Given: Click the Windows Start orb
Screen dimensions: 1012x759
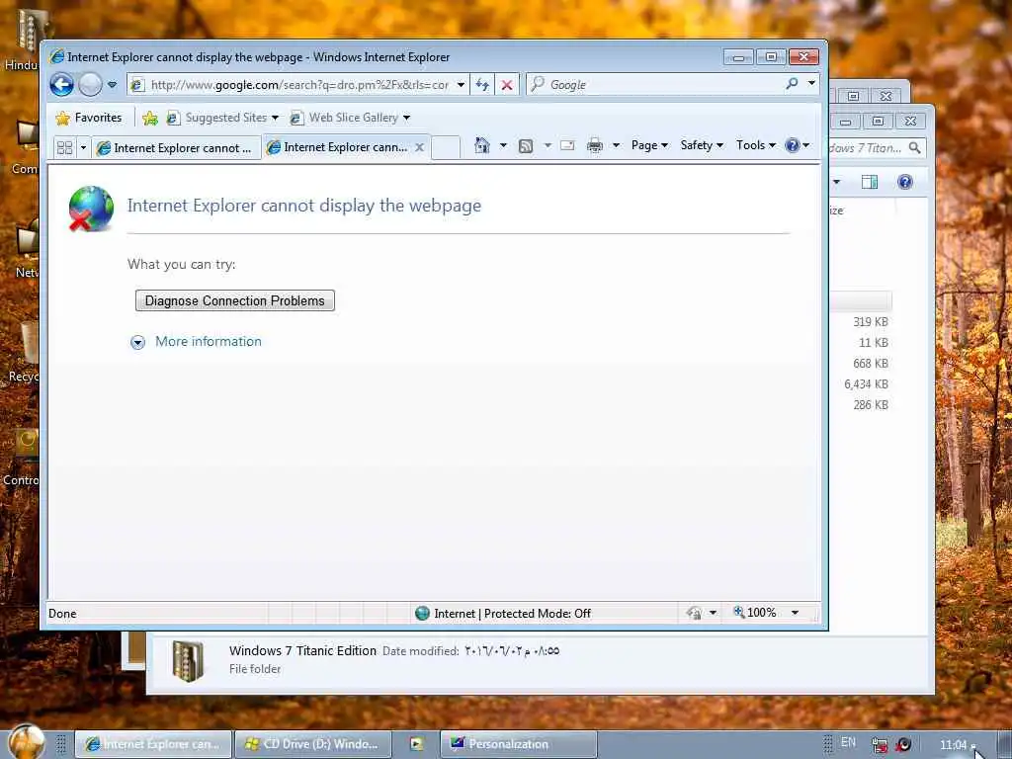Looking at the screenshot, I should pyautogui.click(x=27, y=742).
